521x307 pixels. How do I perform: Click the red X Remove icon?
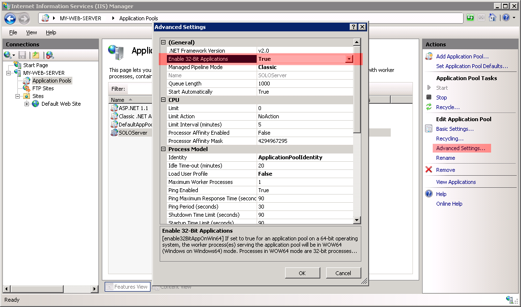[x=429, y=169]
